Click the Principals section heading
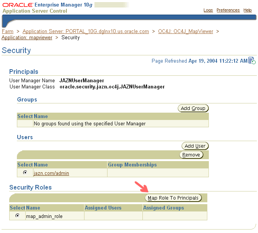The width and height of the screenshot is (258, 233). tap(24, 72)
